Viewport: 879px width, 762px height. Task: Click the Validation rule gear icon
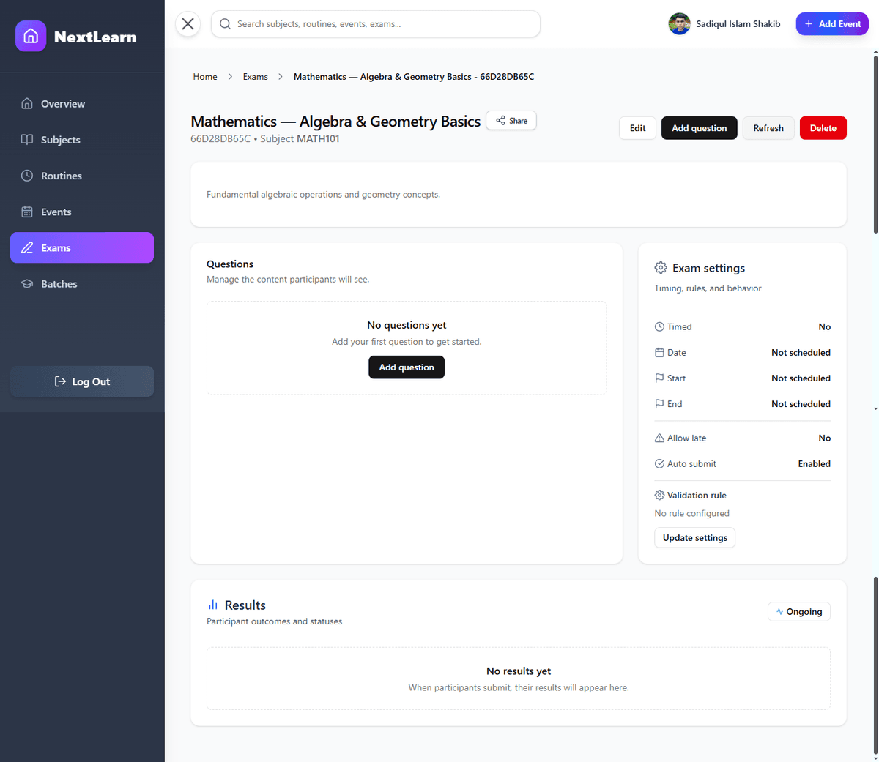pos(659,495)
